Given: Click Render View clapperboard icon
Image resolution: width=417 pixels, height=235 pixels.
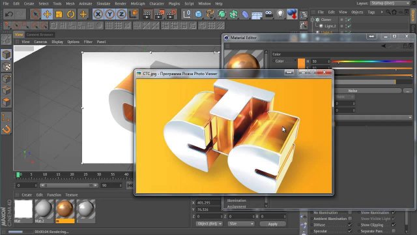Looking at the screenshot, I should pos(147,14).
